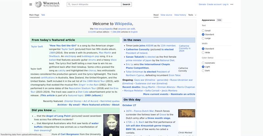Select Automatic color mode
The width and height of the screenshot is (263, 136).
pos(203,63)
